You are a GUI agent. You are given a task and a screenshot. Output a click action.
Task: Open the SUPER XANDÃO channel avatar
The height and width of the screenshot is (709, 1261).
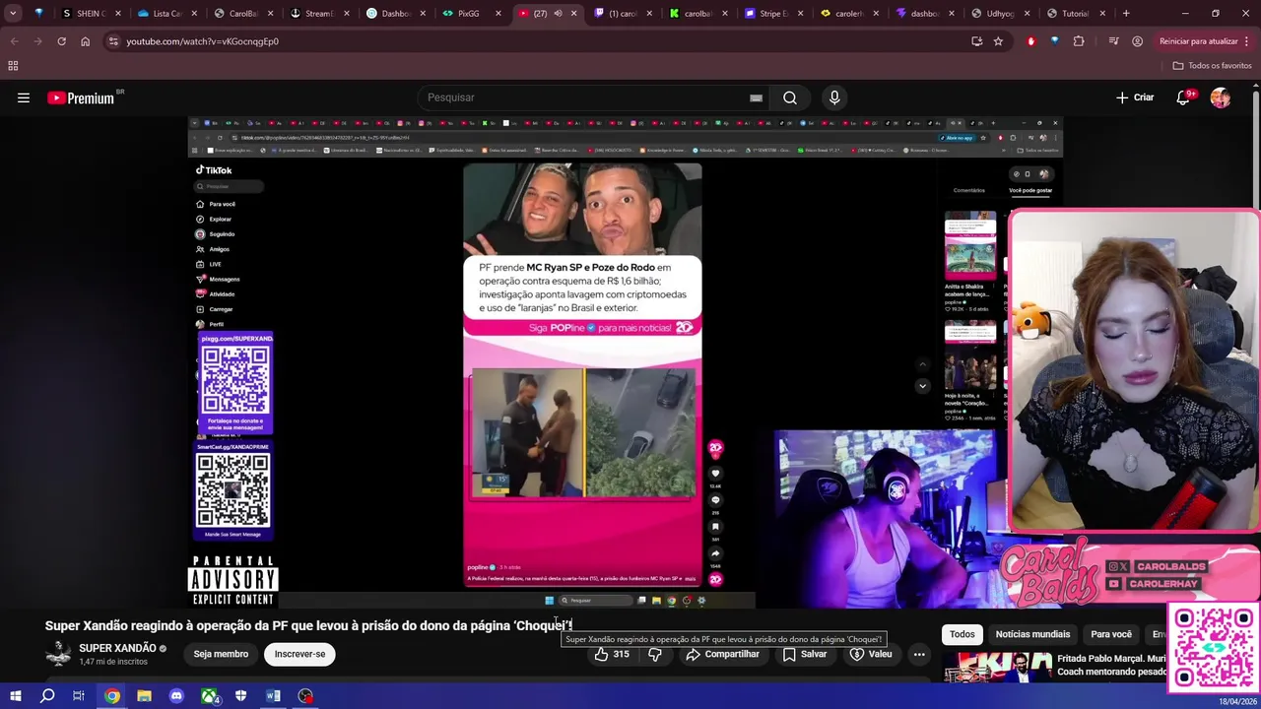click(59, 654)
